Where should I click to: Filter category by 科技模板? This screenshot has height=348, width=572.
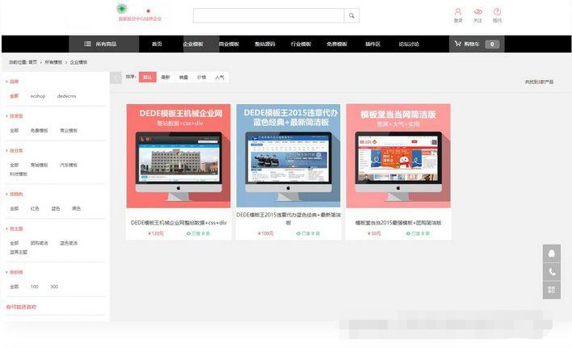coord(19,174)
